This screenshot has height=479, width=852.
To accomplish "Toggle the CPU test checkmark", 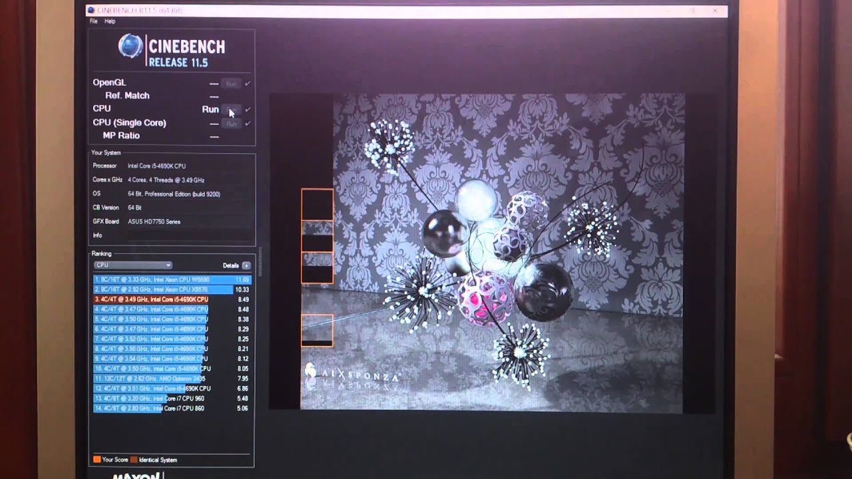I will pos(248,110).
